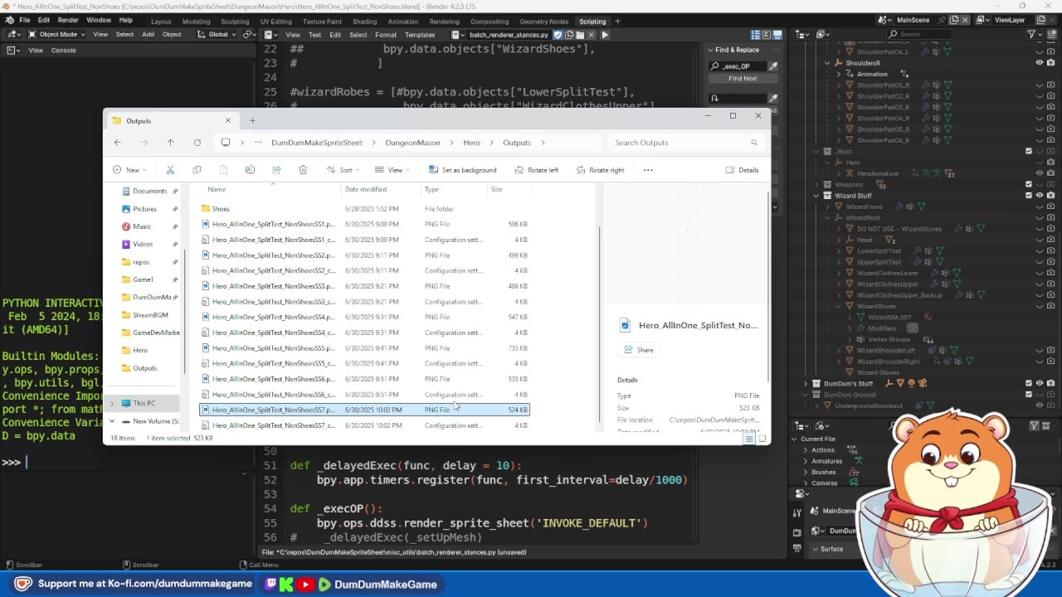Click the Share button in details pane
The height and width of the screenshot is (597, 1062).
point(639,350)
